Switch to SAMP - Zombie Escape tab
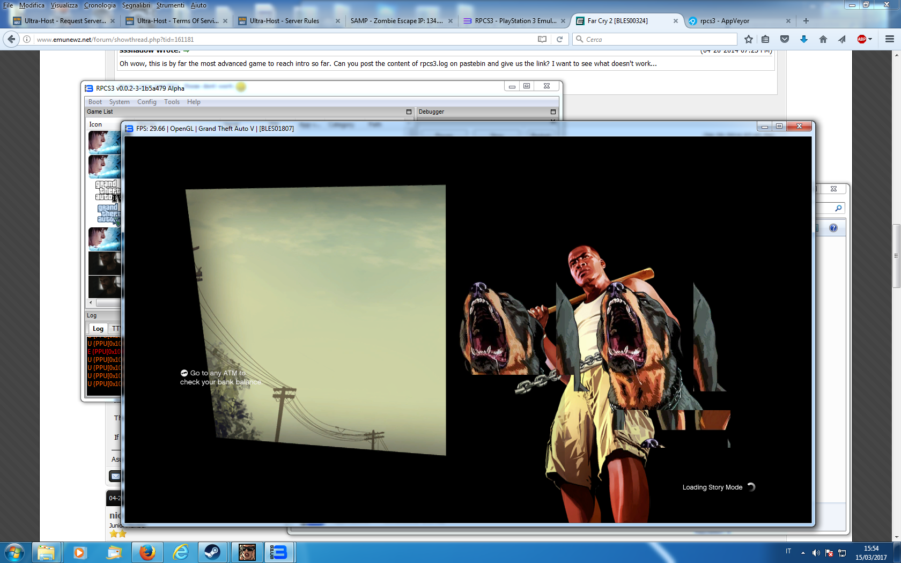 coord(402,21)
